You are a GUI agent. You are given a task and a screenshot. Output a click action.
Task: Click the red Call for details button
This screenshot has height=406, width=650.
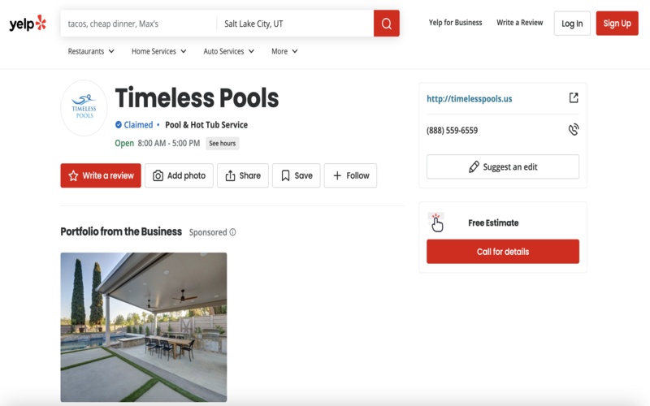click(x=503, y=252)
